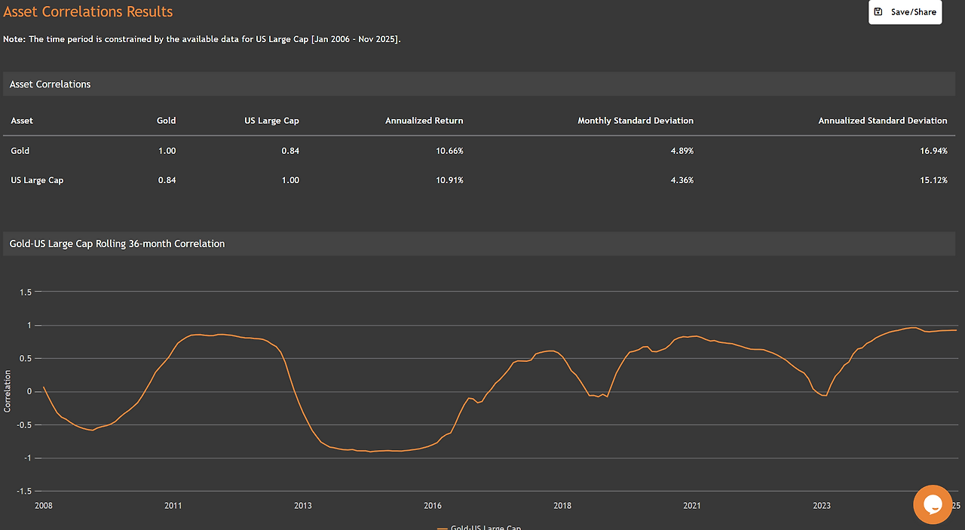This screenshot has height=530, width=965.
Task: Click the Annualized Return column header
Action: [x=424, y=121]
